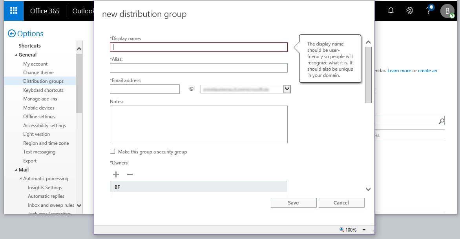Open the Office 365 app launcher grid
This screenshot has height=239, width=460.
[14, 11]
